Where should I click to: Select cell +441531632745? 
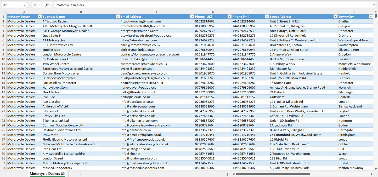pos(250,78)
